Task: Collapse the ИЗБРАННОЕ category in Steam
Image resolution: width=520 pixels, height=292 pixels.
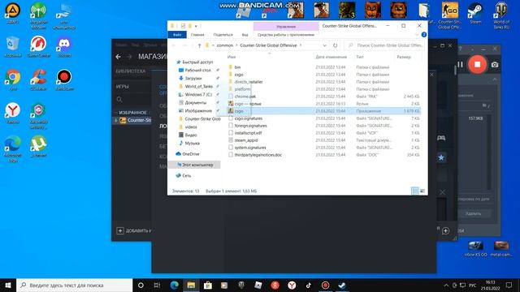Action: [115, 113]
